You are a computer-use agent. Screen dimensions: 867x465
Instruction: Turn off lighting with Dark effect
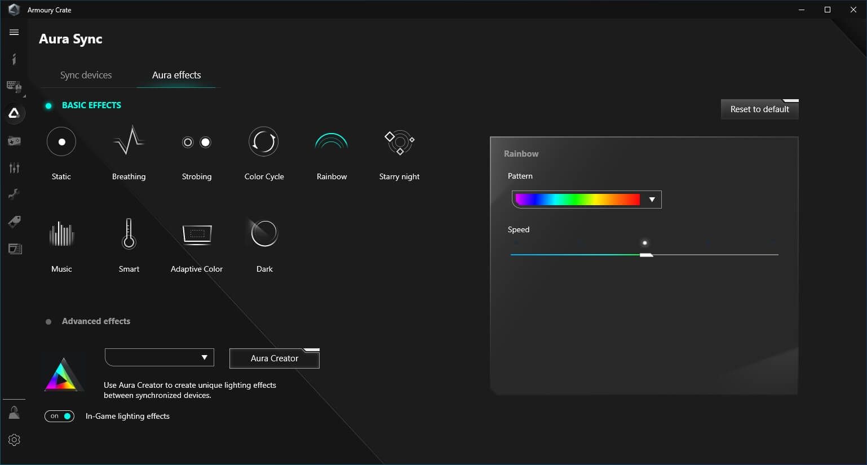click(264, 234)
